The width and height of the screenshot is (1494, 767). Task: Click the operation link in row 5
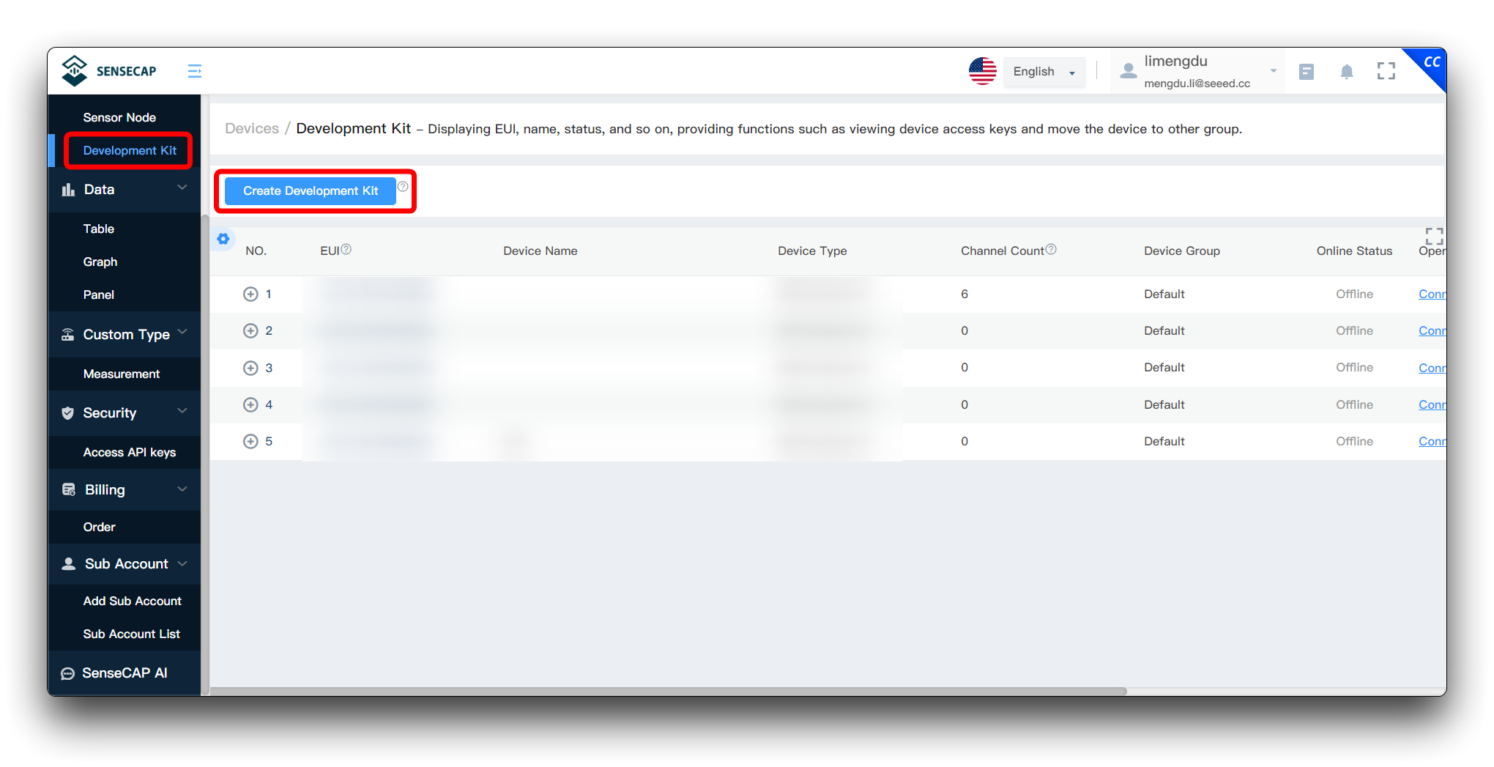point(1432,441)
